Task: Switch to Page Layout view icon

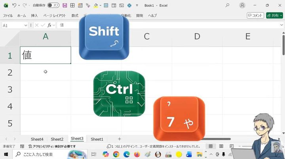Action: click(221, 146)
